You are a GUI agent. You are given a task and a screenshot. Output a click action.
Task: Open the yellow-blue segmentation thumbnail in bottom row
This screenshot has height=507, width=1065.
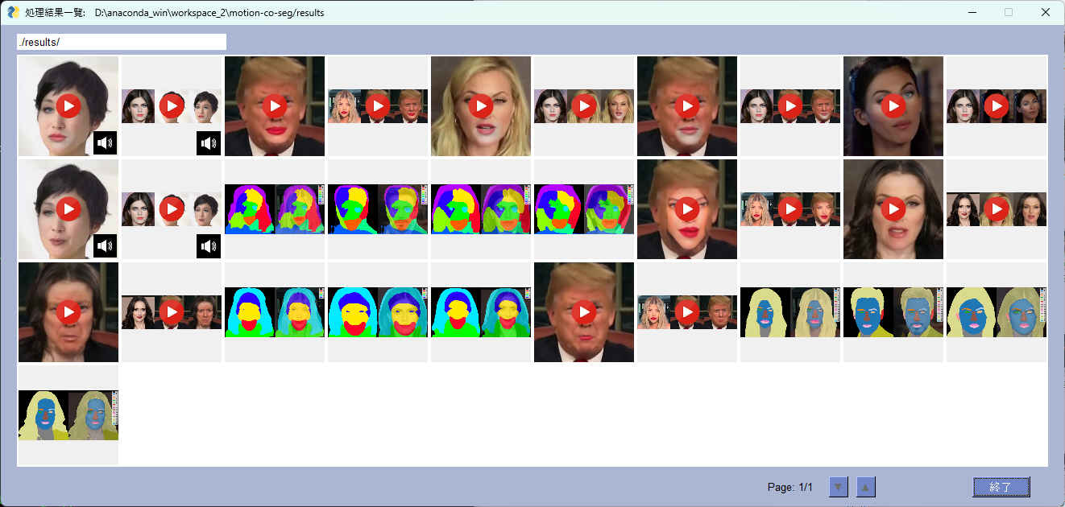point(68,415)
